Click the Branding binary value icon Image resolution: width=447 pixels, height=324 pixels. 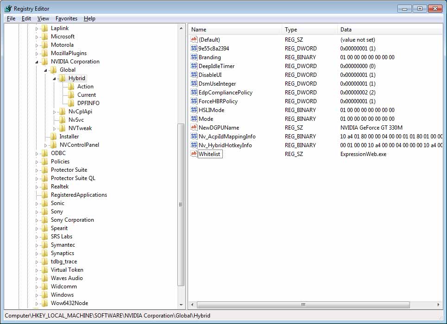(194, 57)
